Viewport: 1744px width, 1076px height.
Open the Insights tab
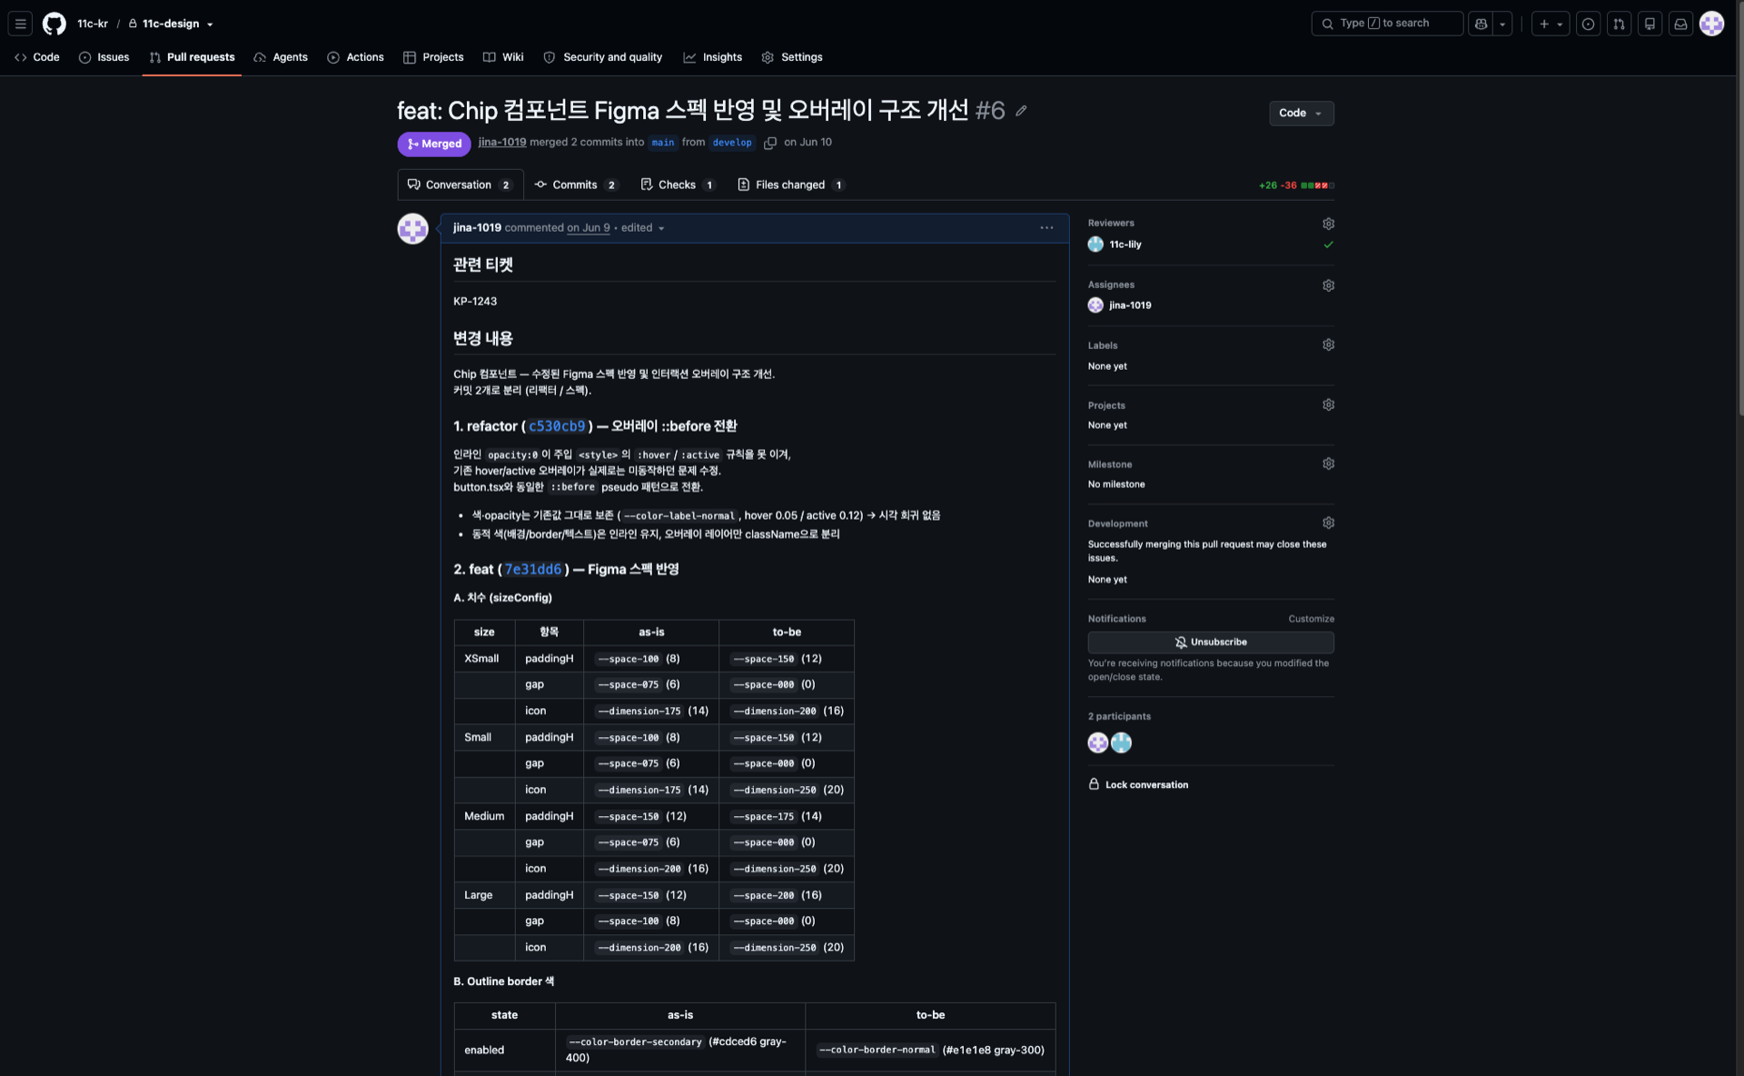click(x=712, y=57)
